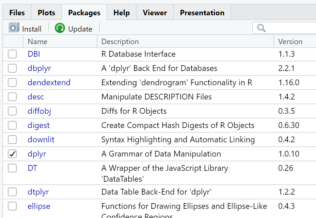Viewport: 316px width, 218px height.
Task: Show the Viewer tab
Action: tap(155, 13)
